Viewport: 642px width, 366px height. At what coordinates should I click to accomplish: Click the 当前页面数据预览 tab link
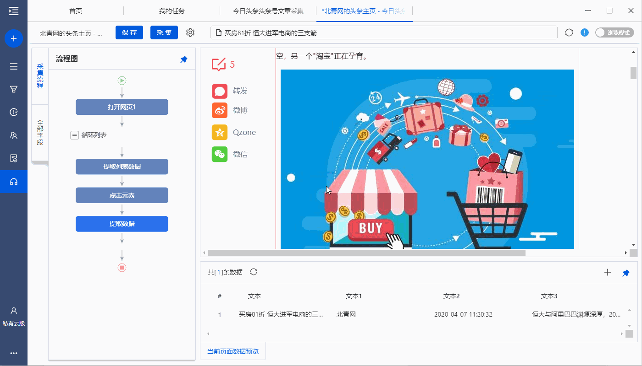(233, 351)
